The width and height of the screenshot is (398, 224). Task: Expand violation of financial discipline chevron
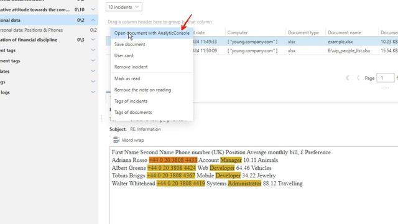coord(93,40)
